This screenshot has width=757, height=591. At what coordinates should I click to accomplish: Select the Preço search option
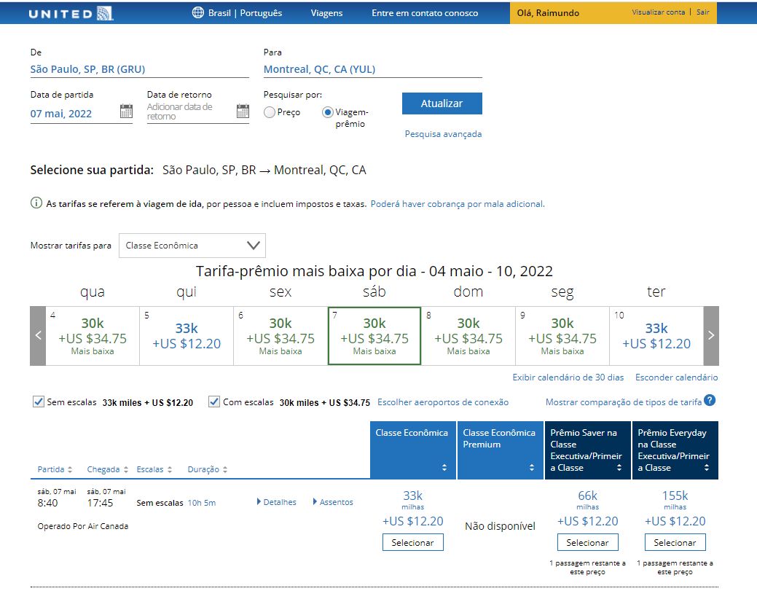pos(270,112)
